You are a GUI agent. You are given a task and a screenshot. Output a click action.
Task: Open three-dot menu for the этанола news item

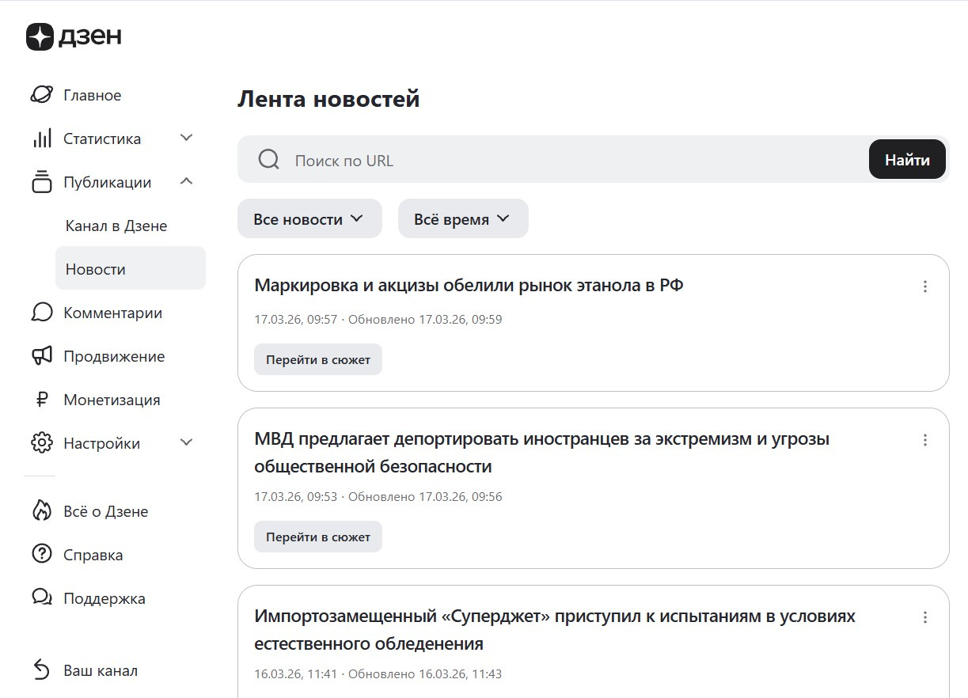click(924, 286)
